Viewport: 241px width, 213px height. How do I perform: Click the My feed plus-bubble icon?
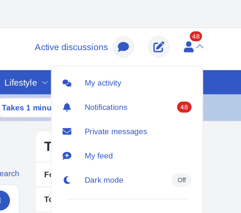pyautogui.click(x=67, y=156)
